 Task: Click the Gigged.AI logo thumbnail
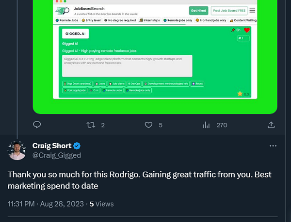coord(75,33)
